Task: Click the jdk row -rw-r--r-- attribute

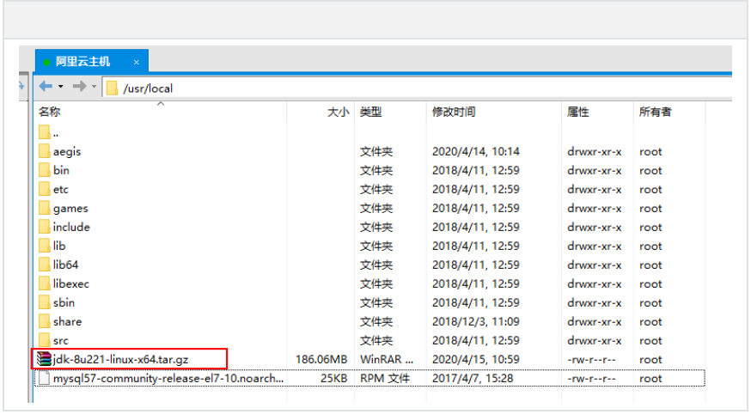Action: tap(591, 360)
